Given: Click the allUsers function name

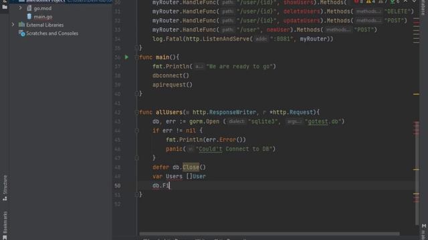Looking at the screenshot, I should [x=169, y=113].
